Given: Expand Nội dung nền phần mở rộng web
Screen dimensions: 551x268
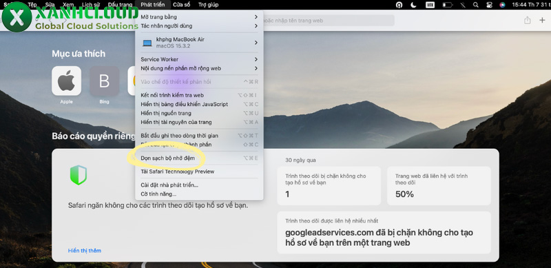Looking at the screenshot, I should click(x=199, y=68).
